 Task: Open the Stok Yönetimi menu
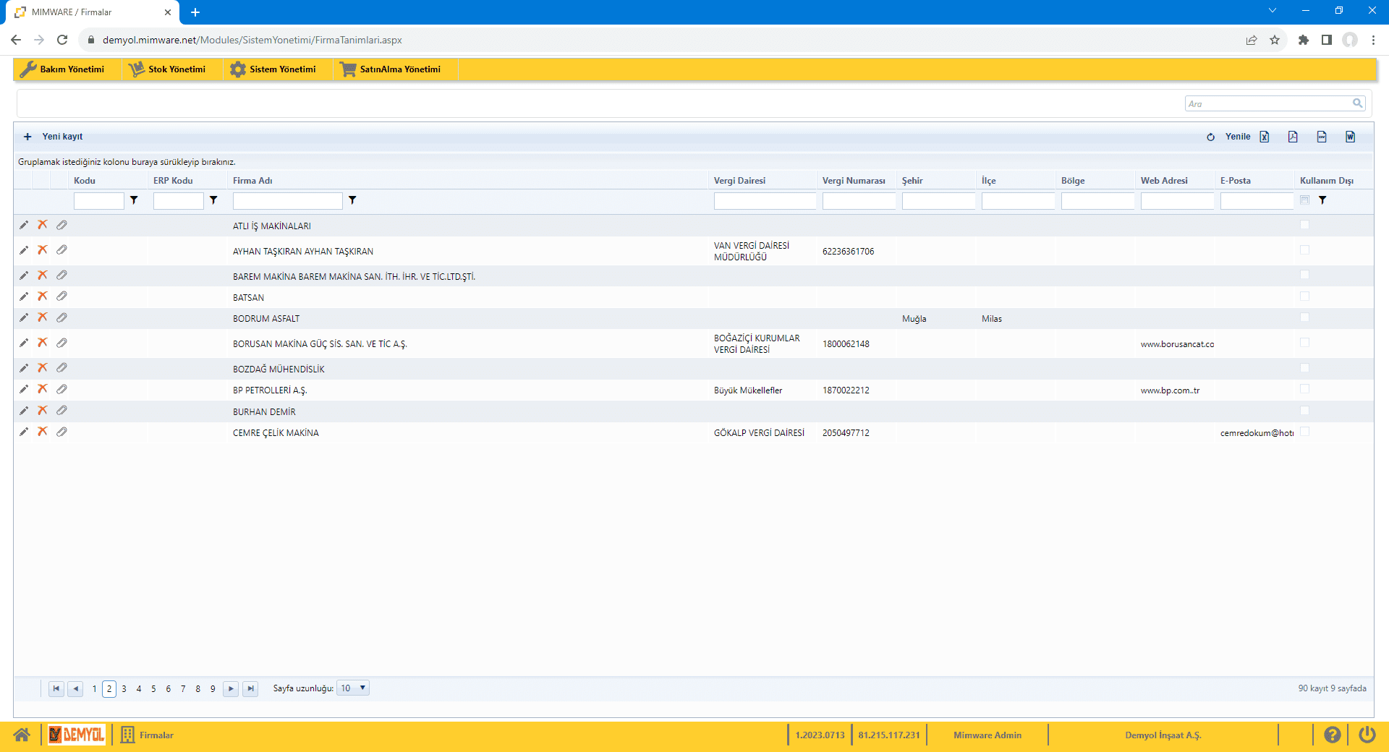[x=168, y=69]
